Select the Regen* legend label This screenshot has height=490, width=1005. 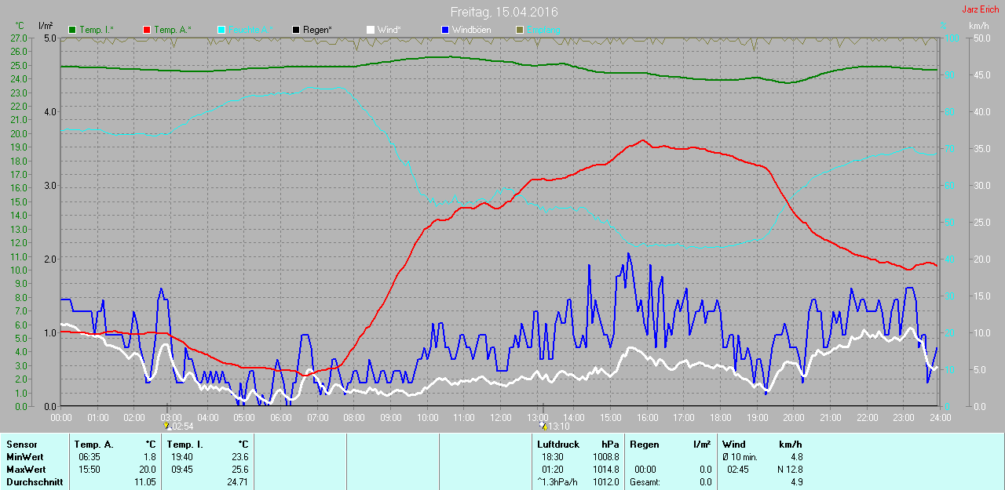pos(317,30)
